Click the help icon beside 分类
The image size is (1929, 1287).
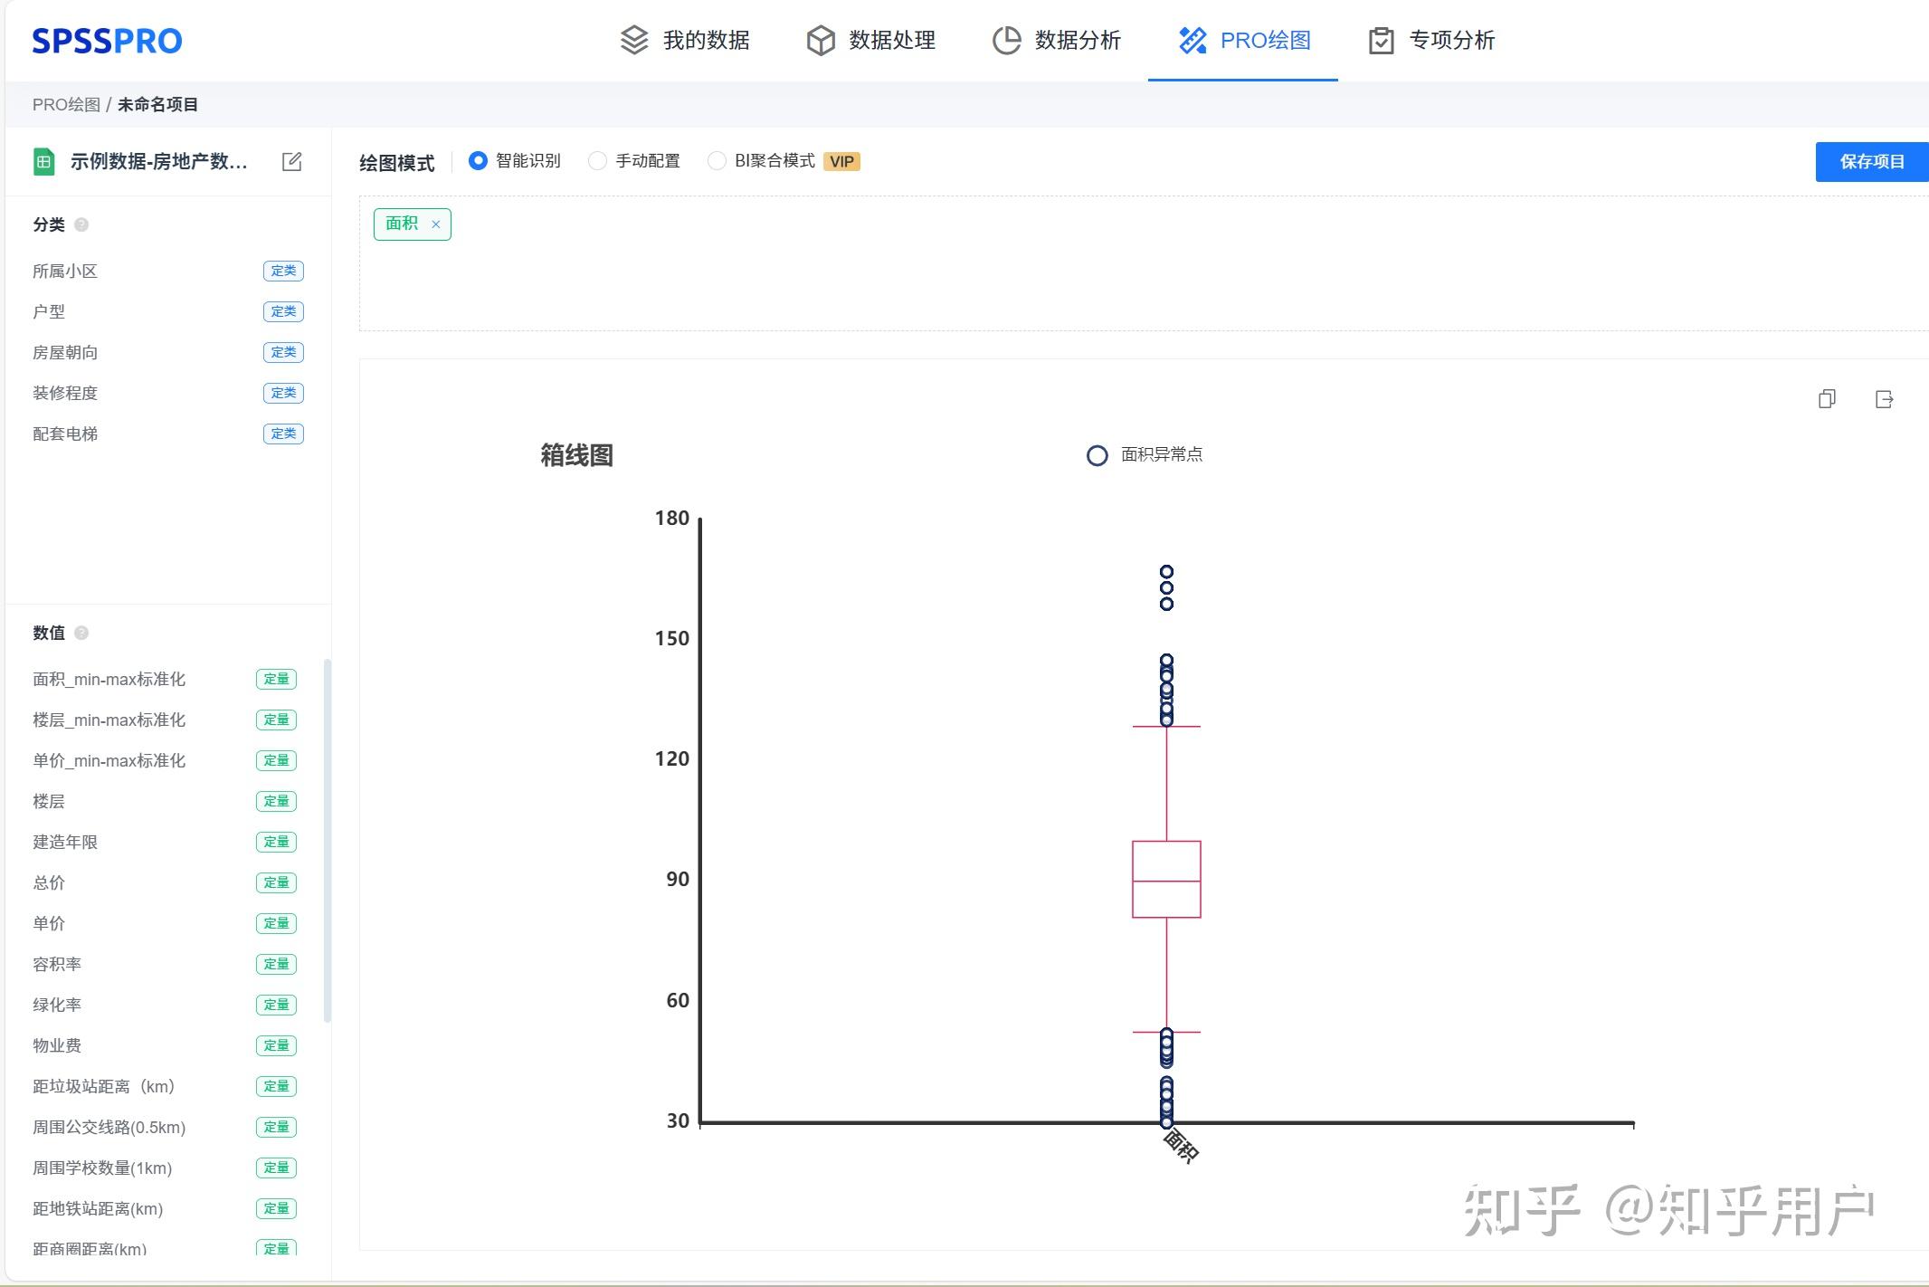(x=81, y=224)
